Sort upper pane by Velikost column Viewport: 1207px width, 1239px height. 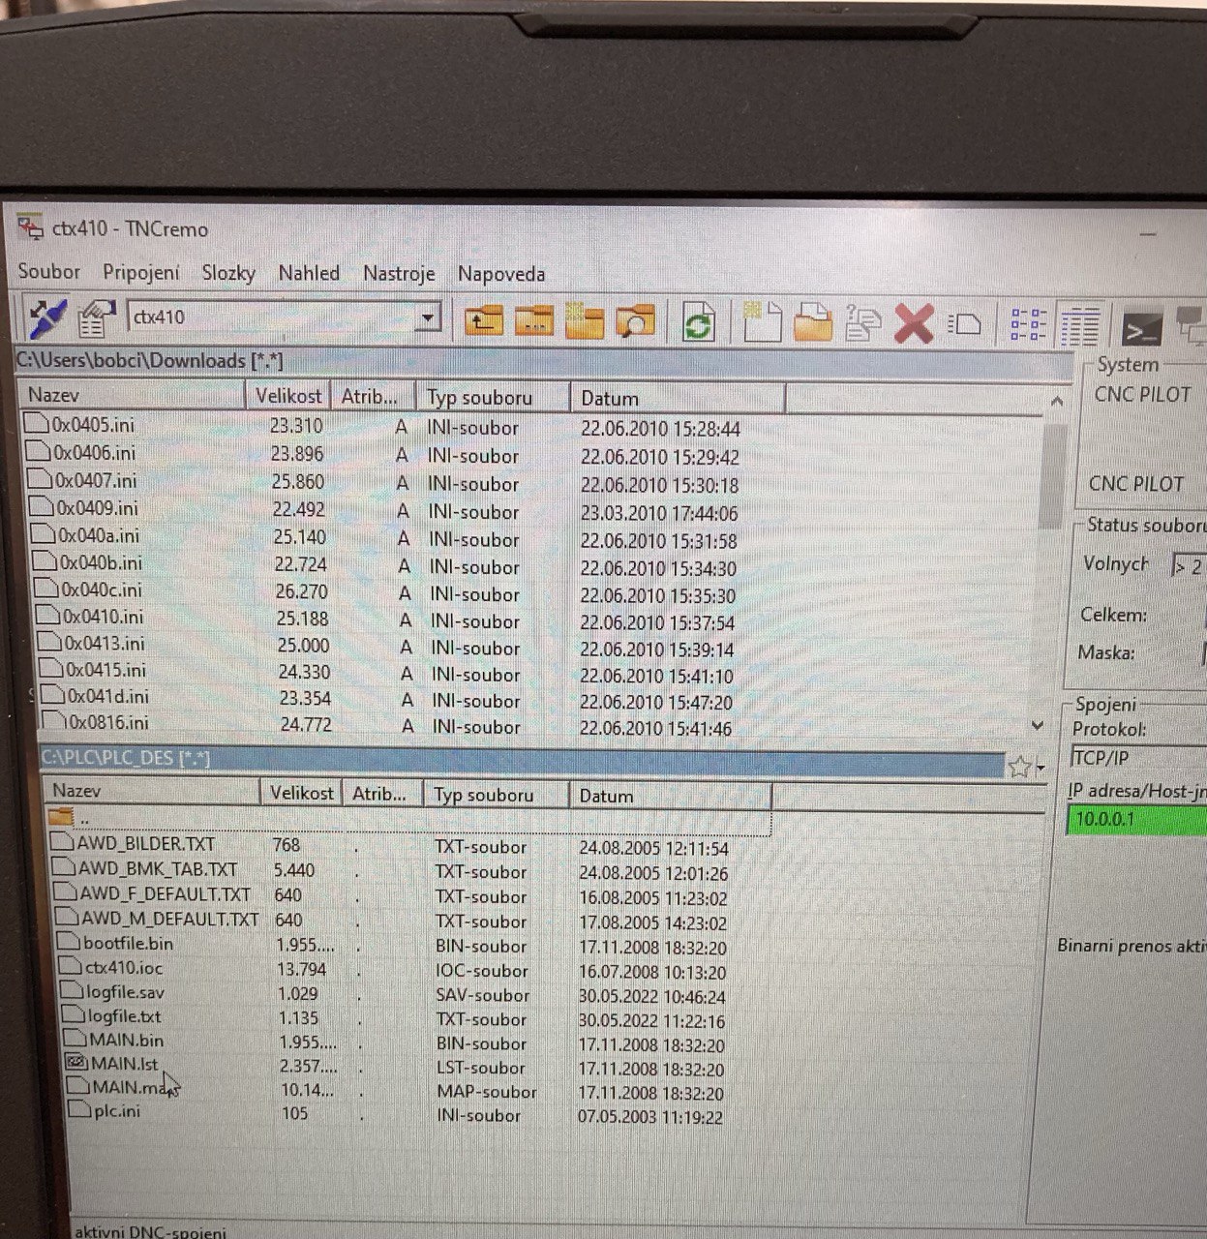click(x=287, y=396)
